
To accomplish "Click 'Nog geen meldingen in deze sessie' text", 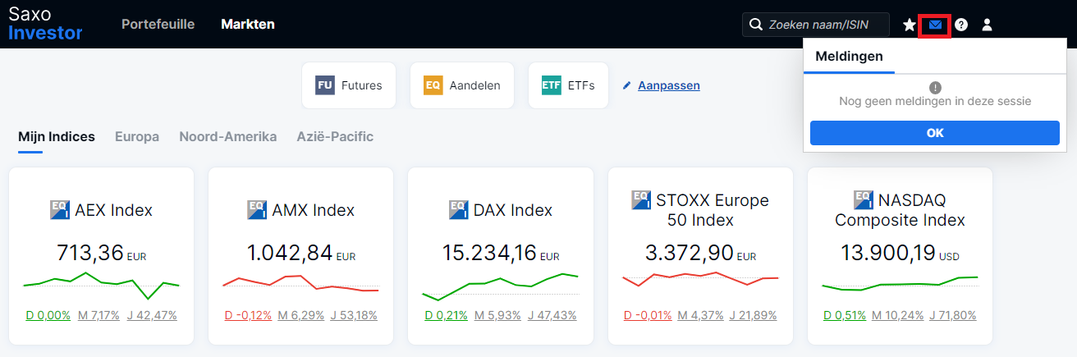I will (x=935, y=101).
